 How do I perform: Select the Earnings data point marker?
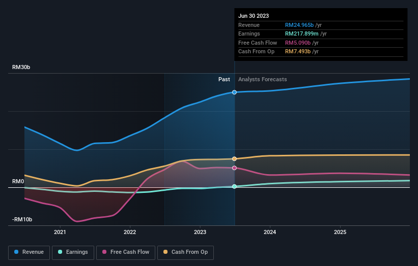tap(234, 186)
